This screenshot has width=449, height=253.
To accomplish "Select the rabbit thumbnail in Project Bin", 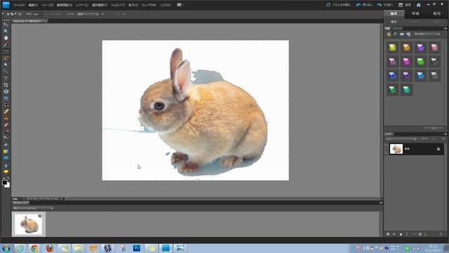I will coord(29,224).
